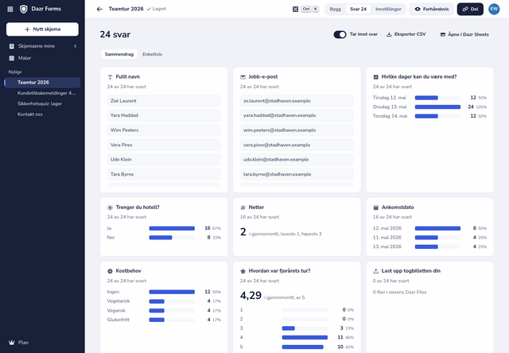
Task: Switch to the Enkeltvis view tab
Action: coord(152,54)
